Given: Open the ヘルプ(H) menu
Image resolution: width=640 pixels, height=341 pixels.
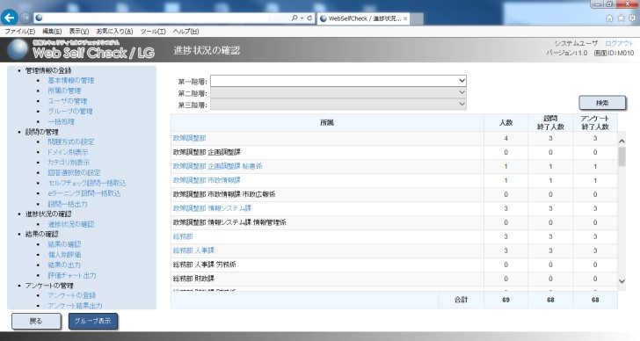Looking at the screenshot, I should (185, 32).
